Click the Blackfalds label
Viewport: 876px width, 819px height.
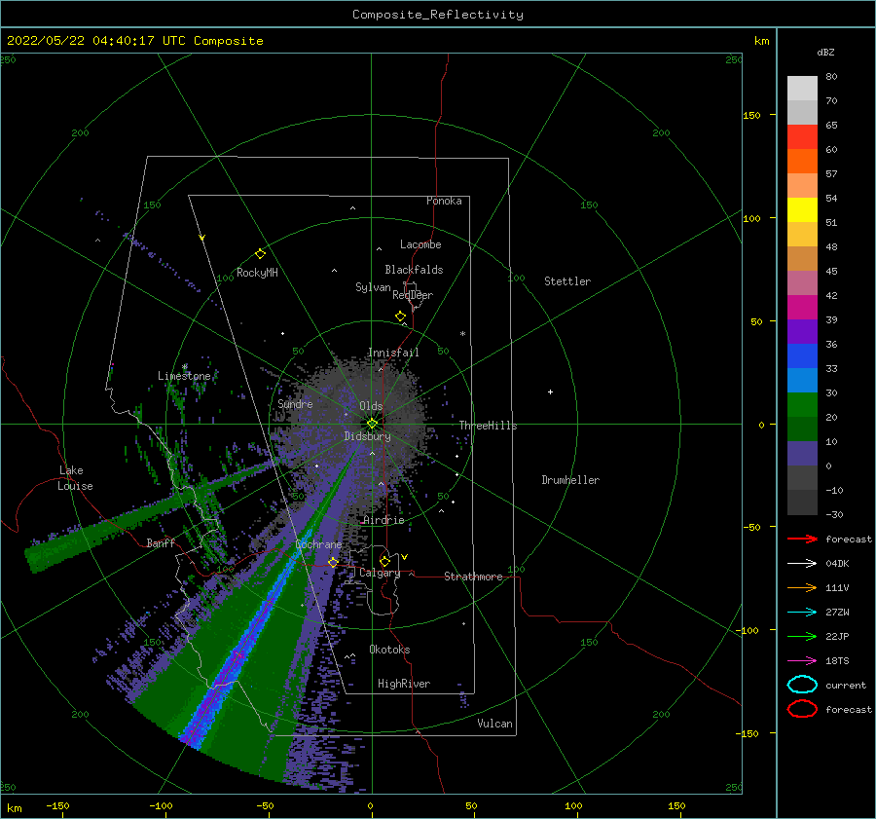(x=414, y=270)
